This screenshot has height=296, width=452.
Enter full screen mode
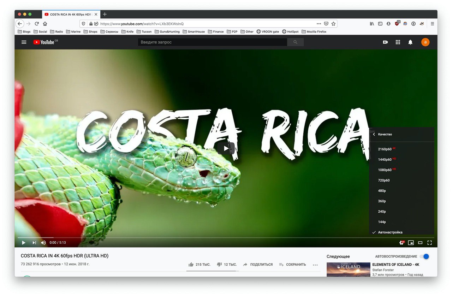point(430,243)
